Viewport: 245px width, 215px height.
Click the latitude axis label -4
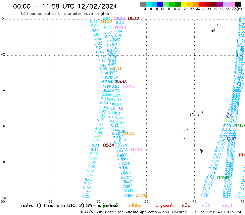pyautogui.click(x=3, y=90)
